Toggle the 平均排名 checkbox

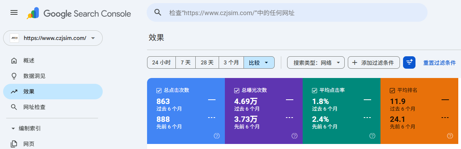click(392, 91)
